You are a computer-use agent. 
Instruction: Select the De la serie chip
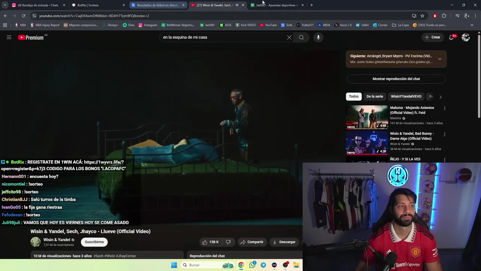[x=375, y=96]
